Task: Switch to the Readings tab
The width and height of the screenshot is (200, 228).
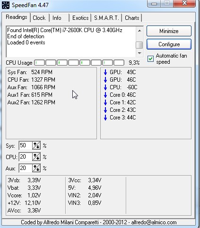Action: click(x=17, y=17)
